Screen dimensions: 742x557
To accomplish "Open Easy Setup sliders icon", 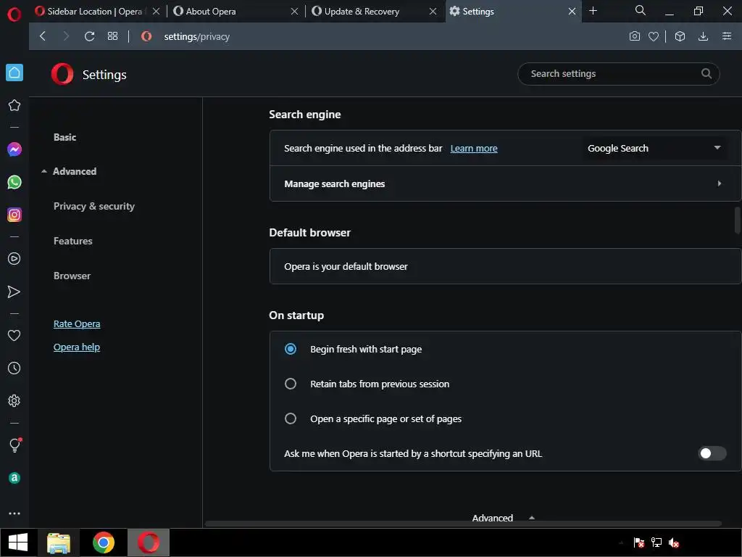I will pyautogui.click(x=727, y=36).
